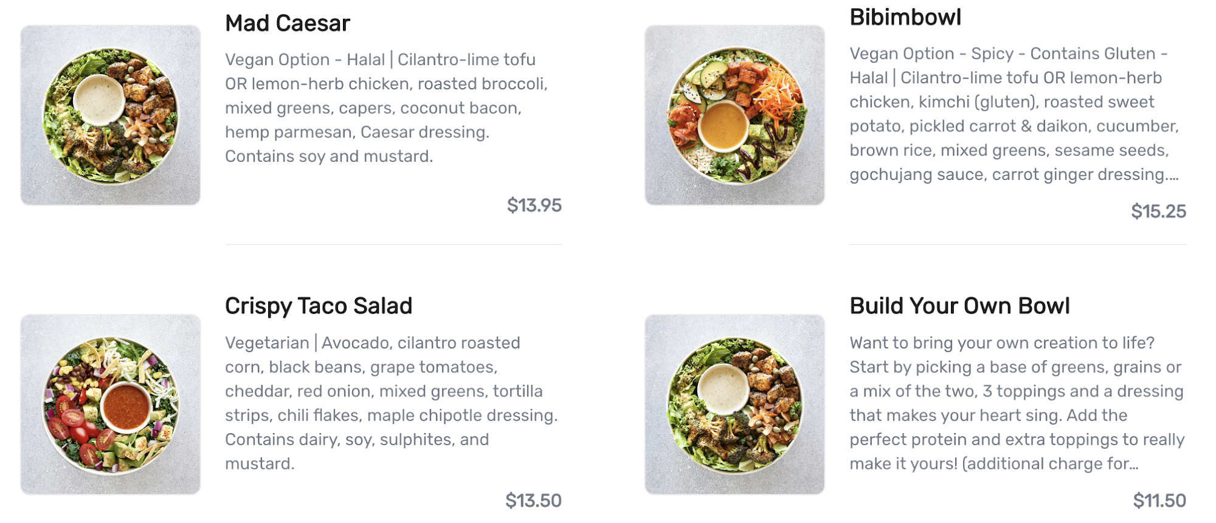Click the Mad Caesar ingredients description
This screenshot has height=523, width=1216.
(x=387, y=108)
